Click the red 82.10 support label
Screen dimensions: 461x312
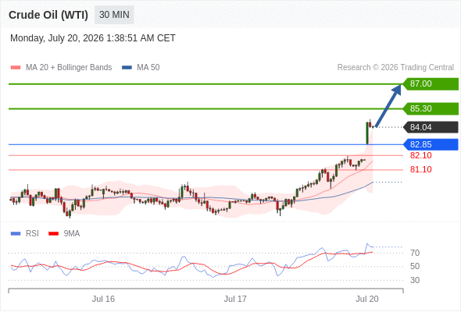tap(420, 155)
